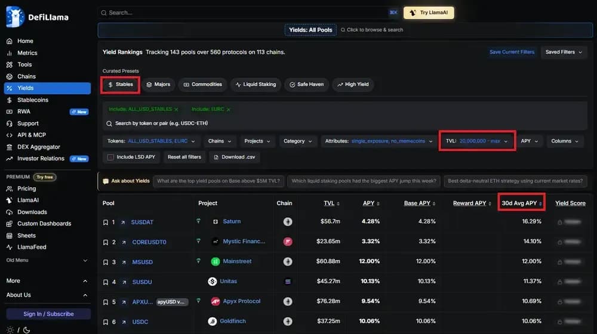597x334 pixels.
Task: Click the Sheets grid icon
Action: click(x=10, y=236)
